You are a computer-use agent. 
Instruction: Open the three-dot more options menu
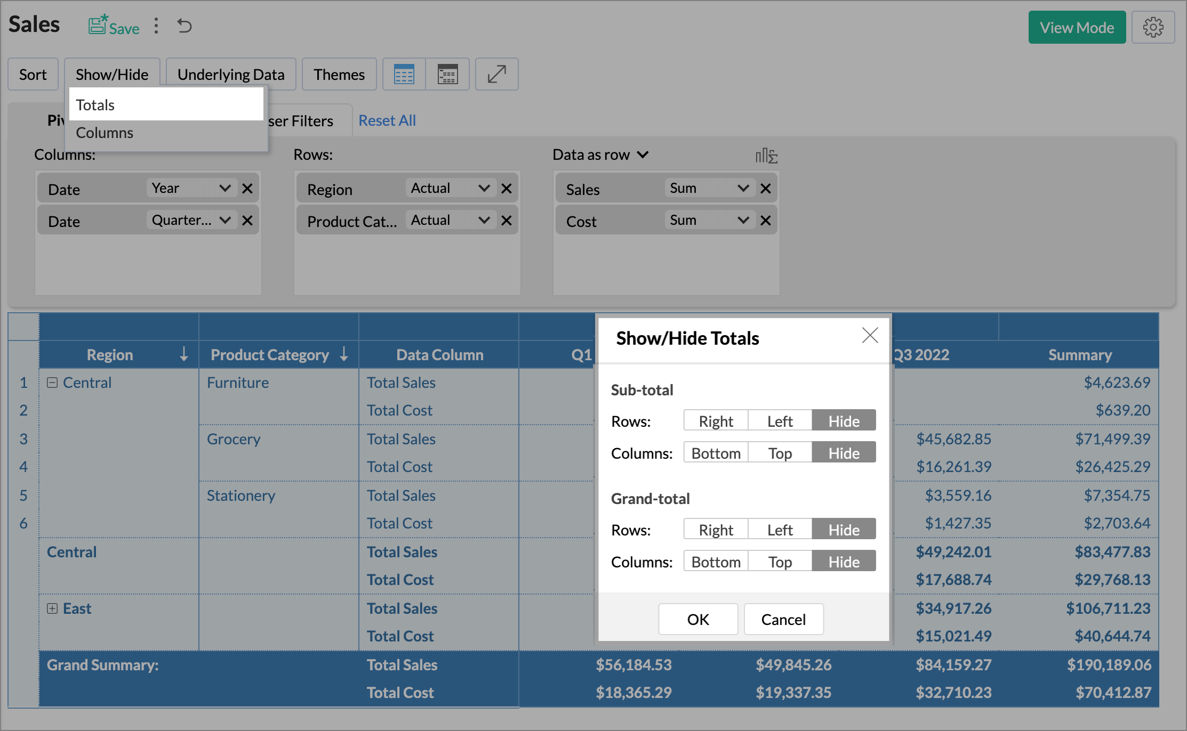(156, 26)
